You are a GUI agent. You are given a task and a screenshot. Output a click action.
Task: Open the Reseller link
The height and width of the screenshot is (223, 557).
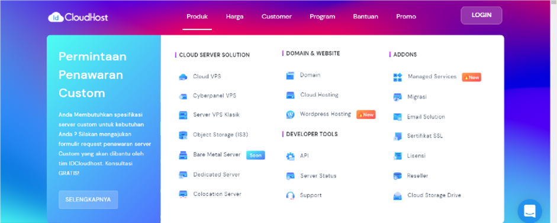418,176
